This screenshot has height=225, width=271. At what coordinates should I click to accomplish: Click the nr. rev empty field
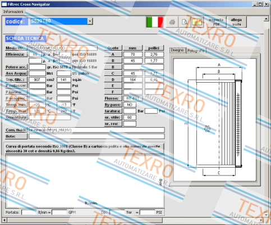[x=130, y=124]
